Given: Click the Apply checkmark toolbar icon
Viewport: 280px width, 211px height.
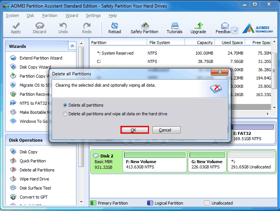Looking at the screenshot, I should point(16,26).
